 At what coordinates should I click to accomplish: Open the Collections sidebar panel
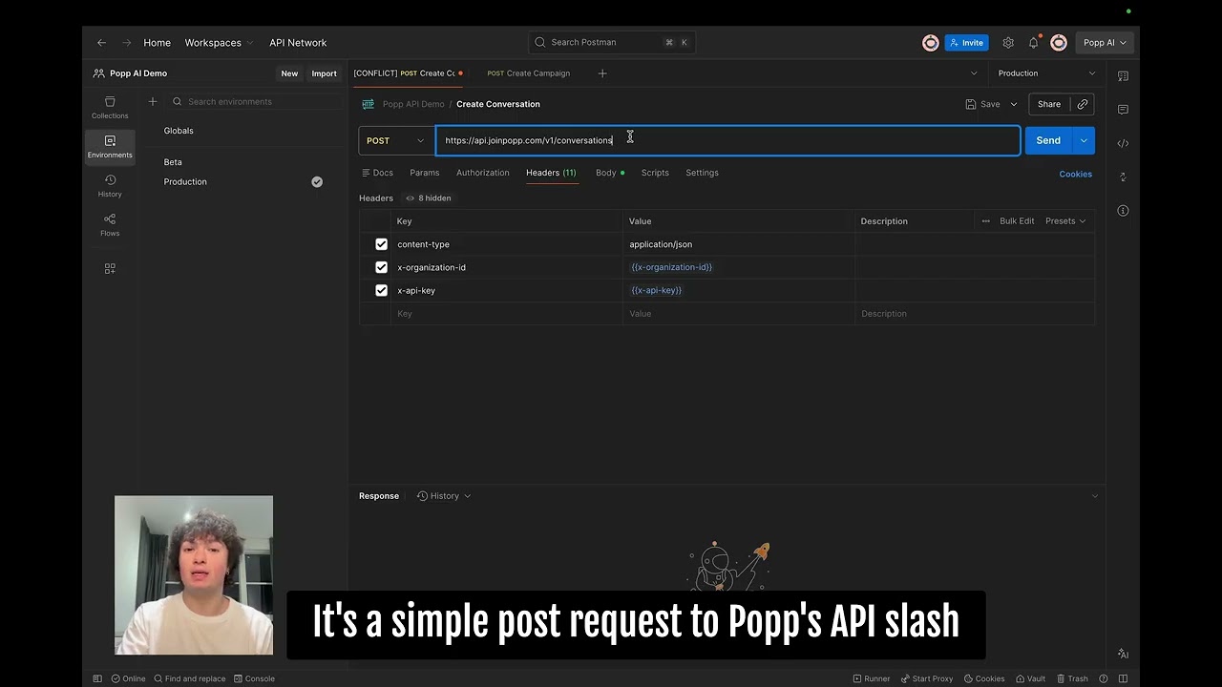(110, 107)
